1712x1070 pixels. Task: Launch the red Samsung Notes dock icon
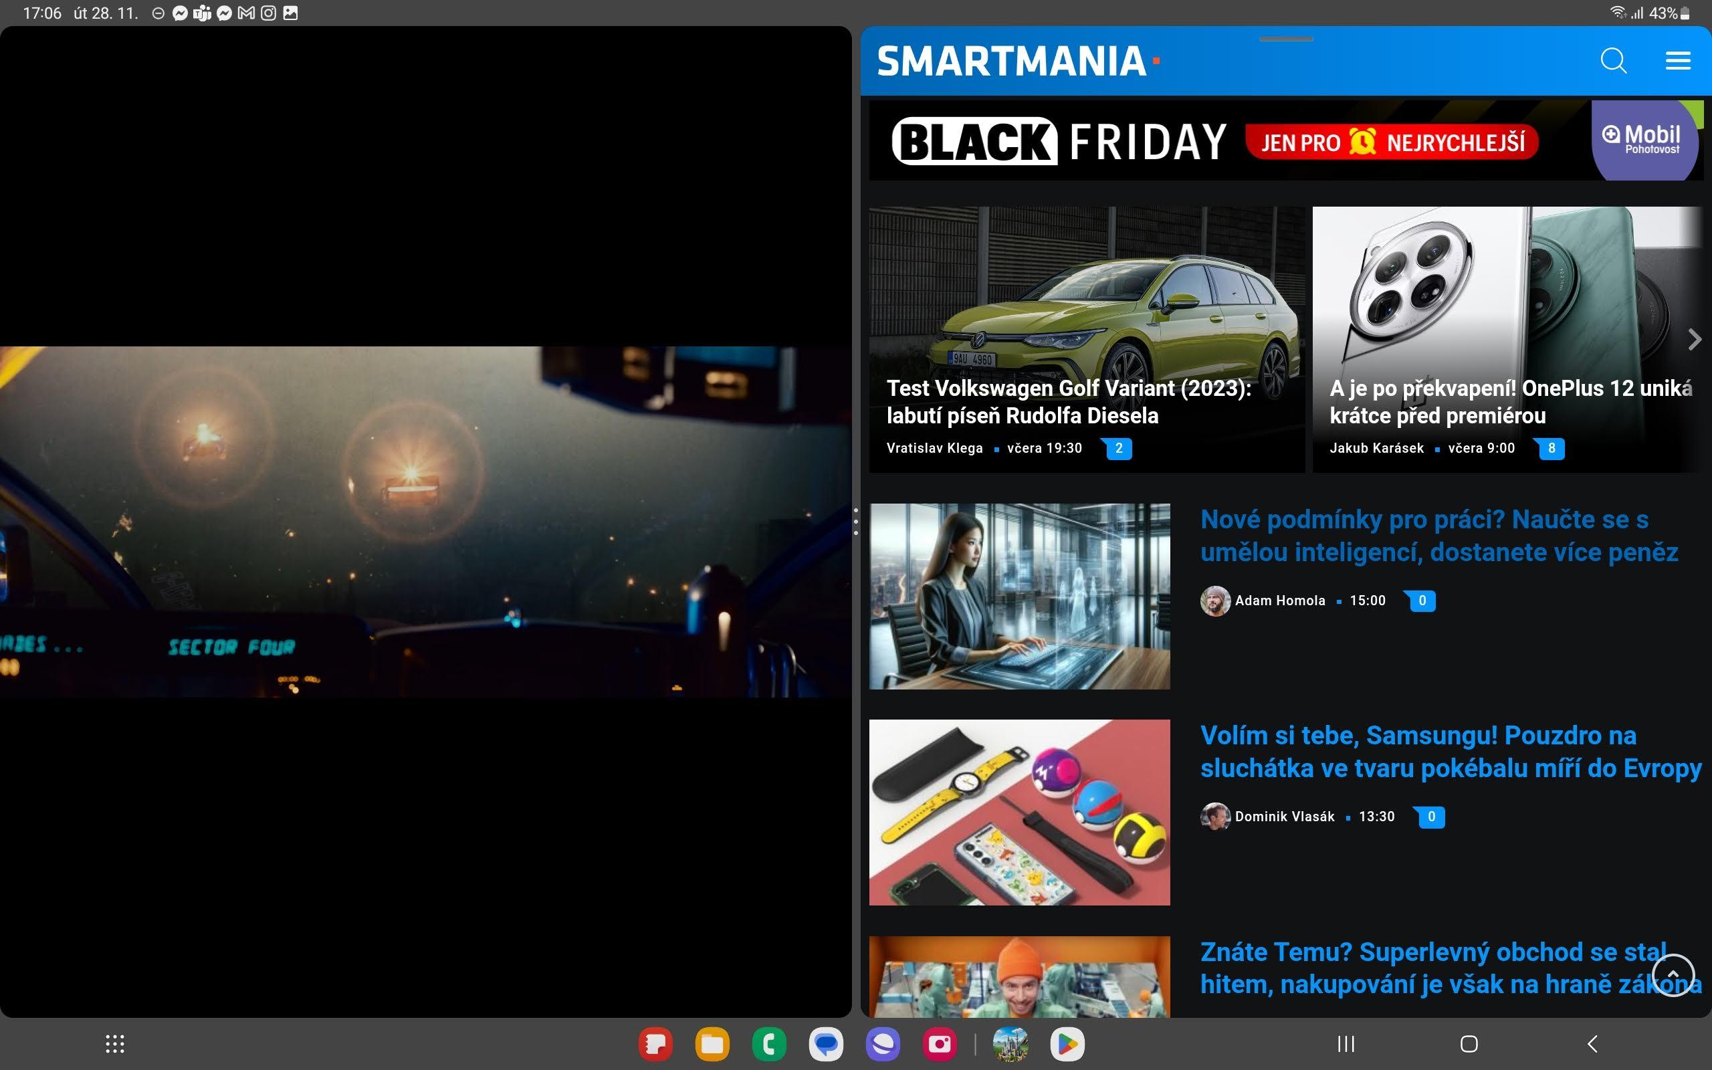[656, 1044]
